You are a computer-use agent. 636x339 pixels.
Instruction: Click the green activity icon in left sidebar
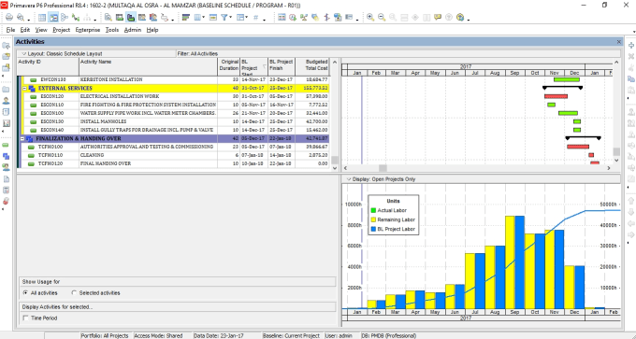click(6, 145)
